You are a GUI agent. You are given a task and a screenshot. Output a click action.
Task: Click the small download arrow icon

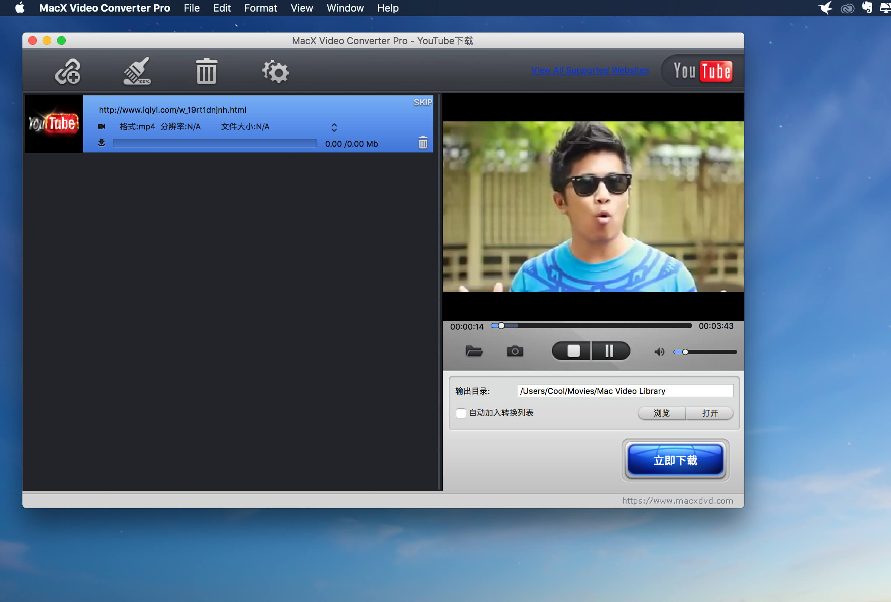(x=101, y=143)
